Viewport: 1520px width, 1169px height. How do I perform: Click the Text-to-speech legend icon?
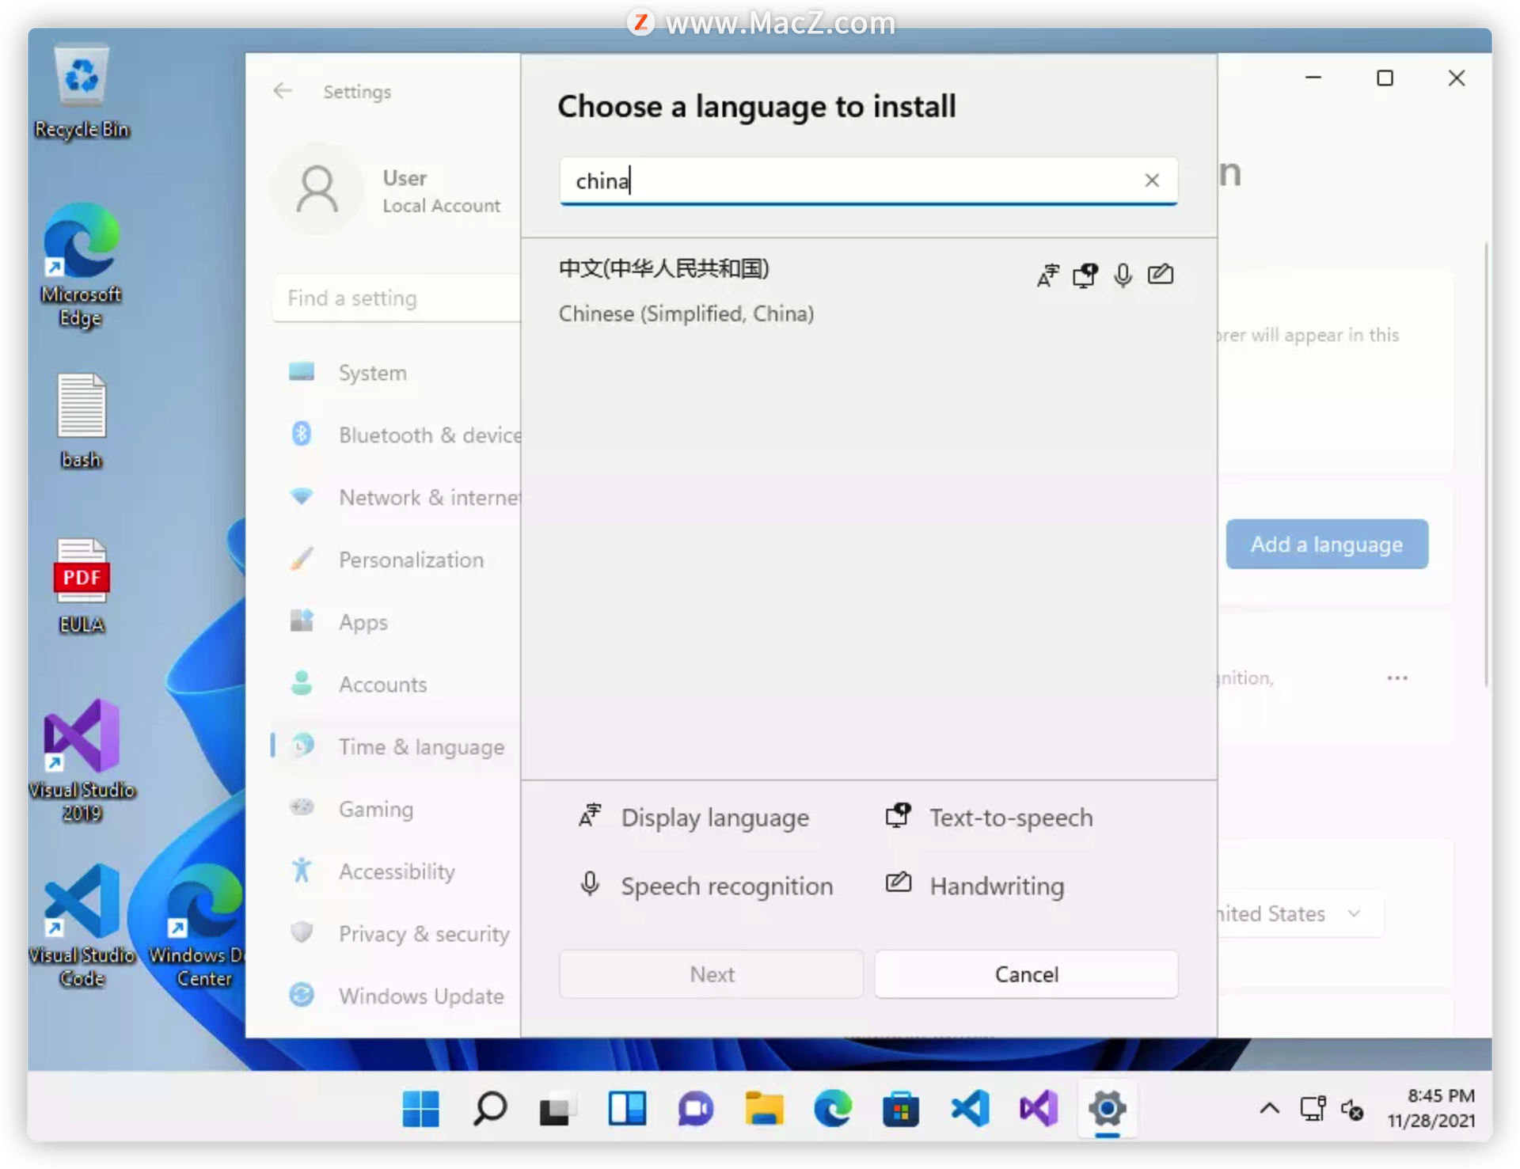point(898,815)
